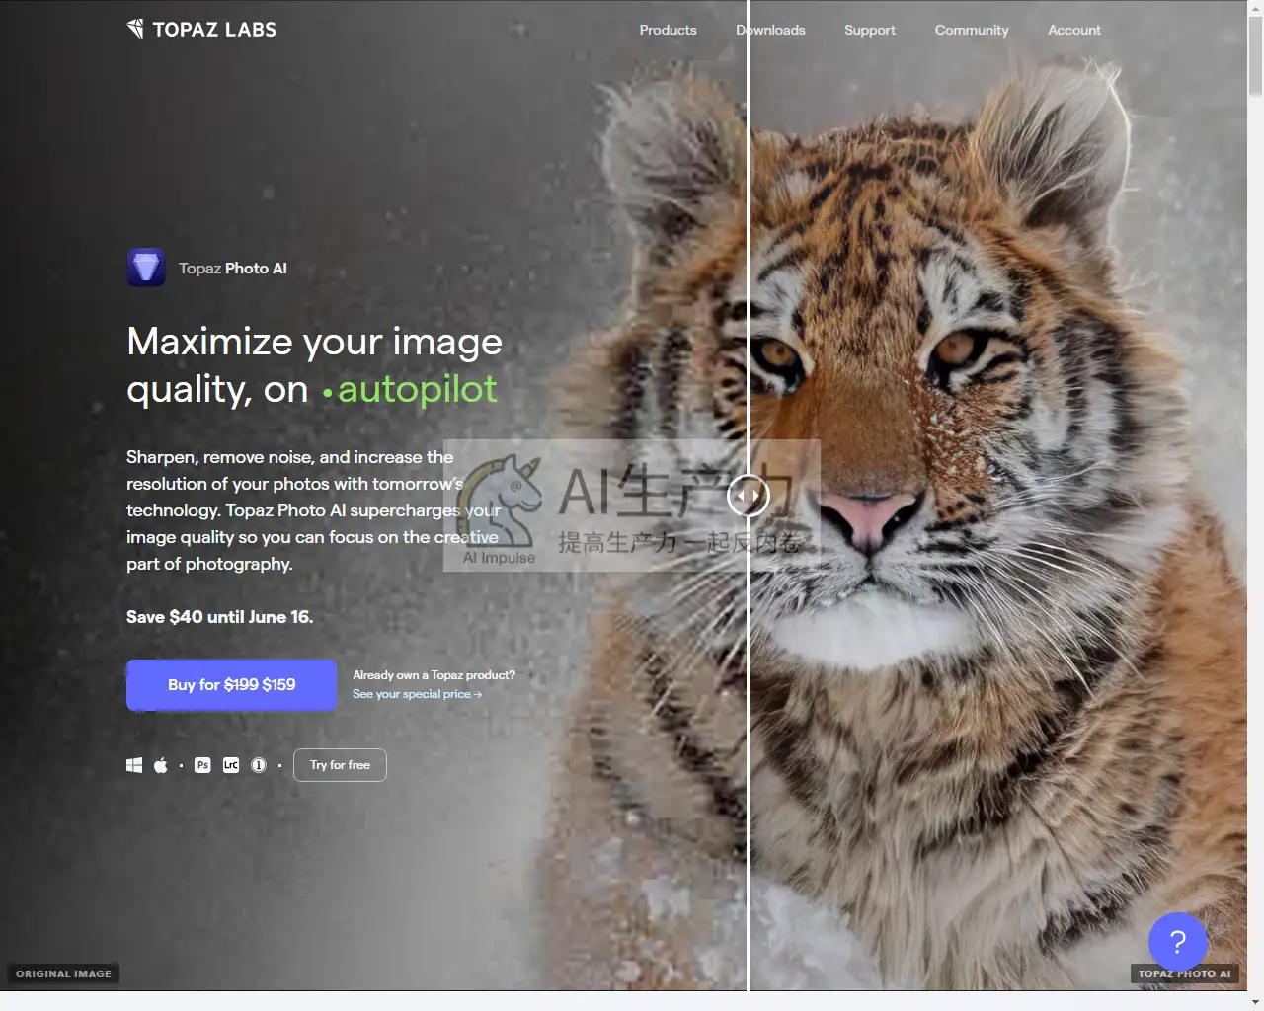This screenshot has height=1011, width=1264.
Task: Open the Account menu item
Action: [1074, 30]
